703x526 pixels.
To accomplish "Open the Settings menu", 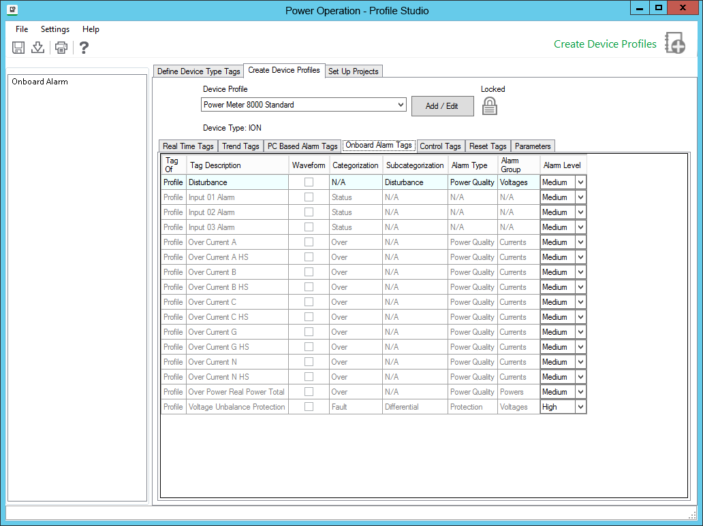I will 55,29.
